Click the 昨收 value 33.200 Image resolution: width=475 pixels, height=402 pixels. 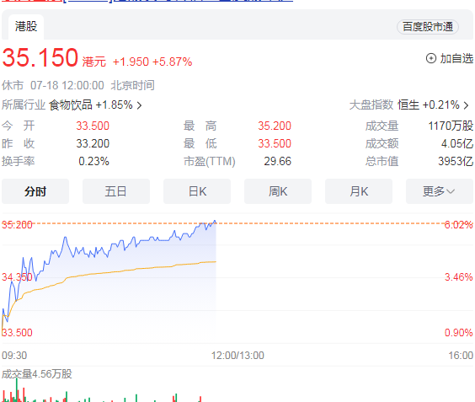pyautogui.click(x=93, y=143)
